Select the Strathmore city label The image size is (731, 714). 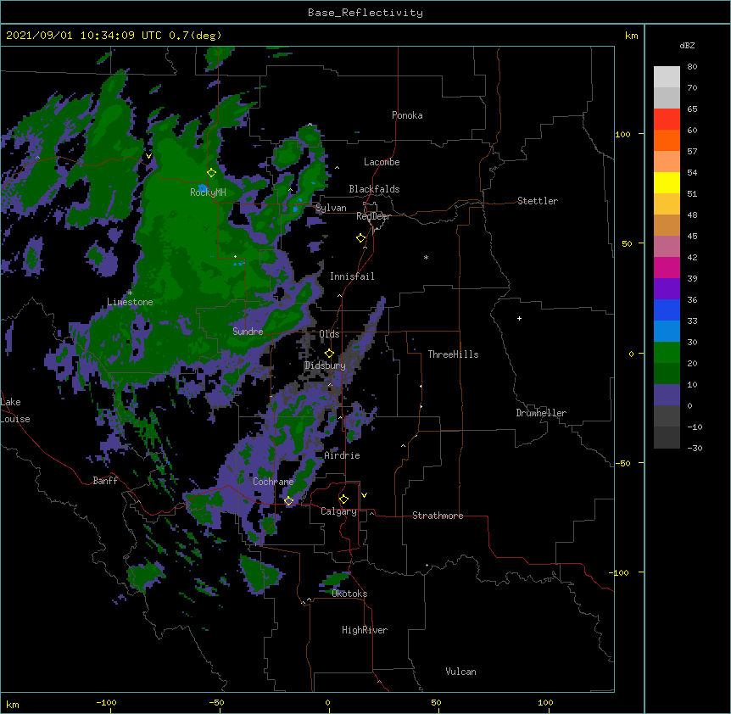pyautogui.click(x=438, y=516)
